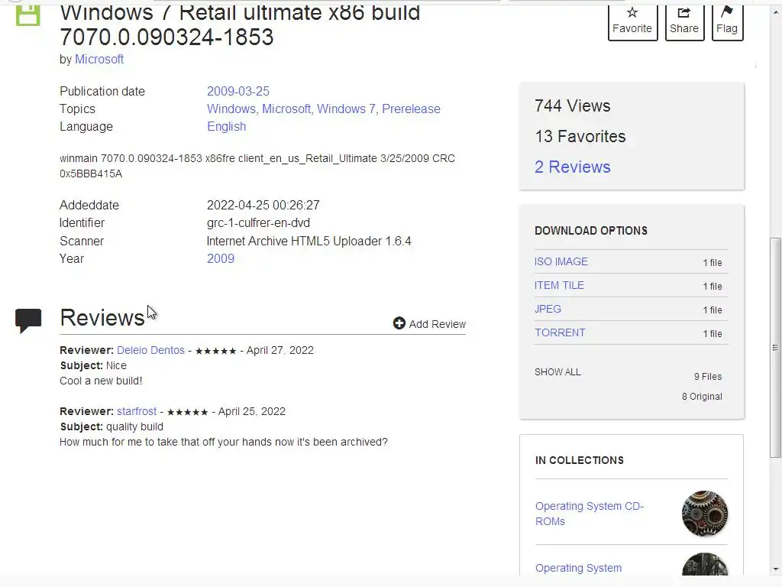Image resolution: width=782 pixels, height=587 pixels.
Task: Open the ISO IMAGE download option
Action: pos(561,261)
